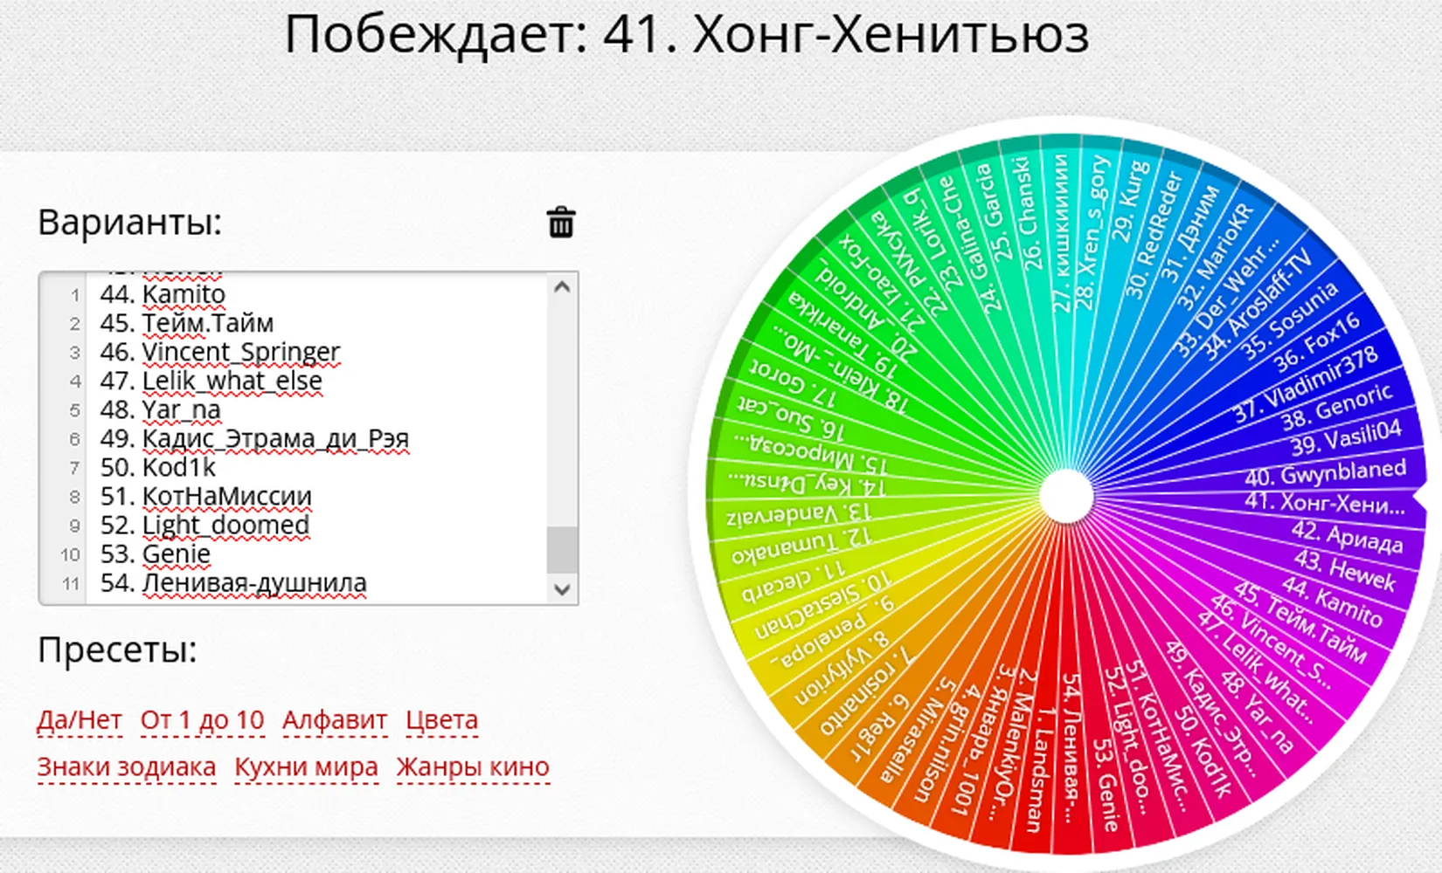Click wheel segment '30. RedReder'
Viewport: 1442px width, 873px height.
point(1153,234)
